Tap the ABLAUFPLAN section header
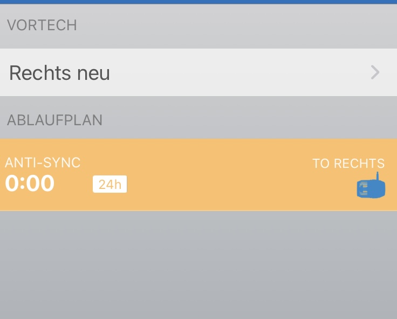397x319 pixels. (x=54, y=120)
